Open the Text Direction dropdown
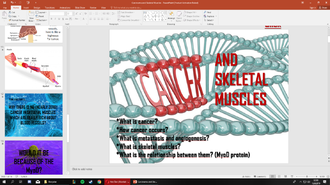330x185 pixels. [x=126, y=12]
